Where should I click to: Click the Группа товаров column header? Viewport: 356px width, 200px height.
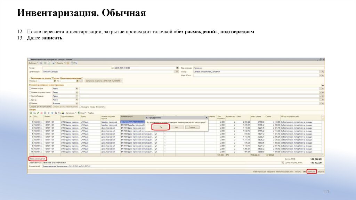tap(70, 117)
